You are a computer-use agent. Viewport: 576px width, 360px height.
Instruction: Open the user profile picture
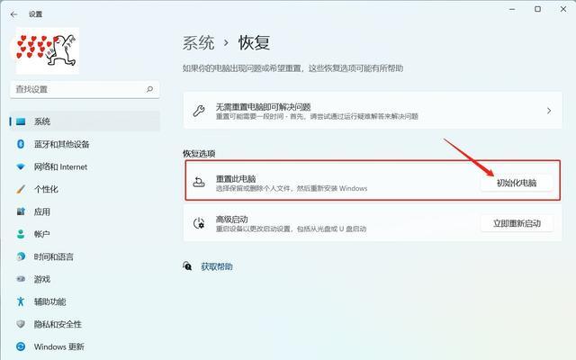tap(48, 50)
